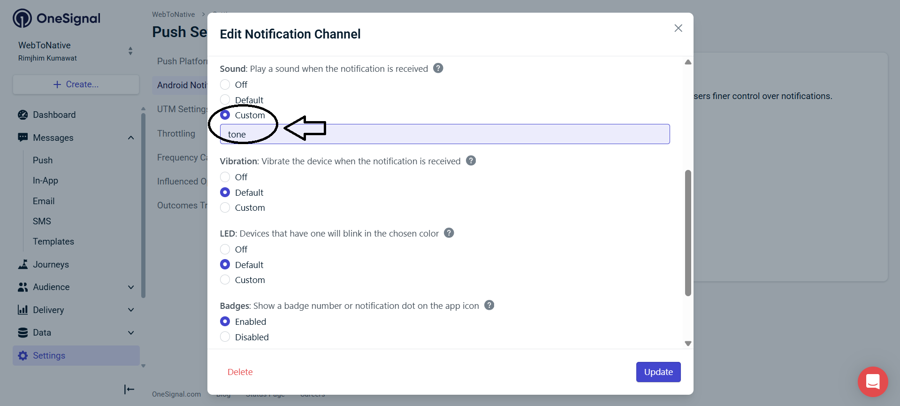Click the Badges help question mark icon
This screenshot has height=406, width=900.
489,306
